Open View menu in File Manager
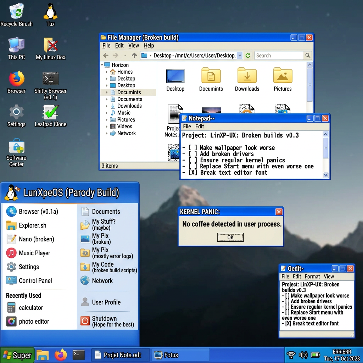The image size is (363, 363). [x=134, y=46]
